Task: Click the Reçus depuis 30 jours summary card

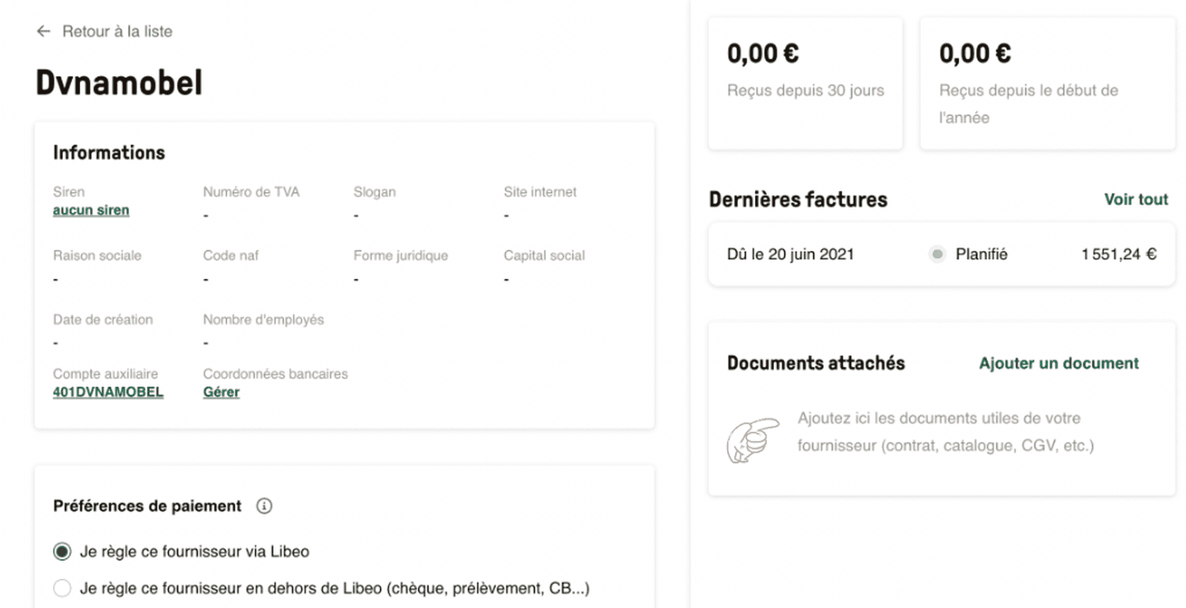Action: 805,83
